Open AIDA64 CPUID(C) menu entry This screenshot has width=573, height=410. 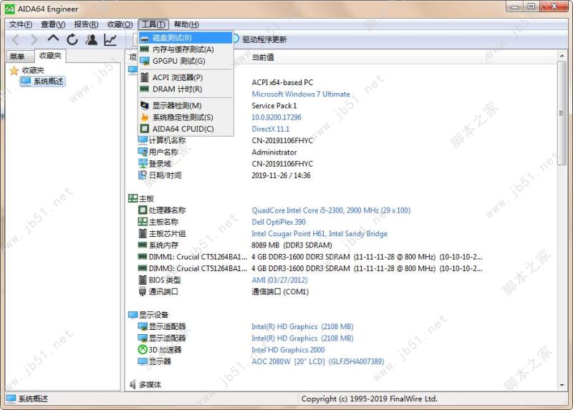pyautogui.click(x=186, y=129)
